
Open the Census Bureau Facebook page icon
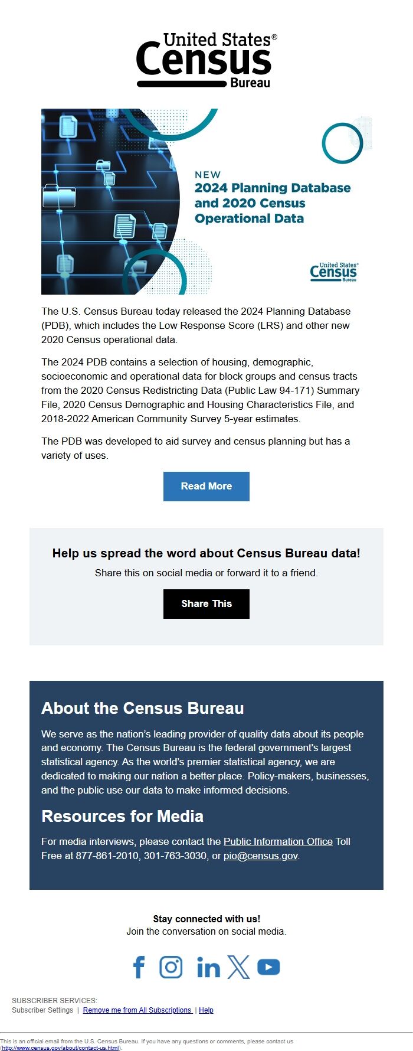[139, 967]
